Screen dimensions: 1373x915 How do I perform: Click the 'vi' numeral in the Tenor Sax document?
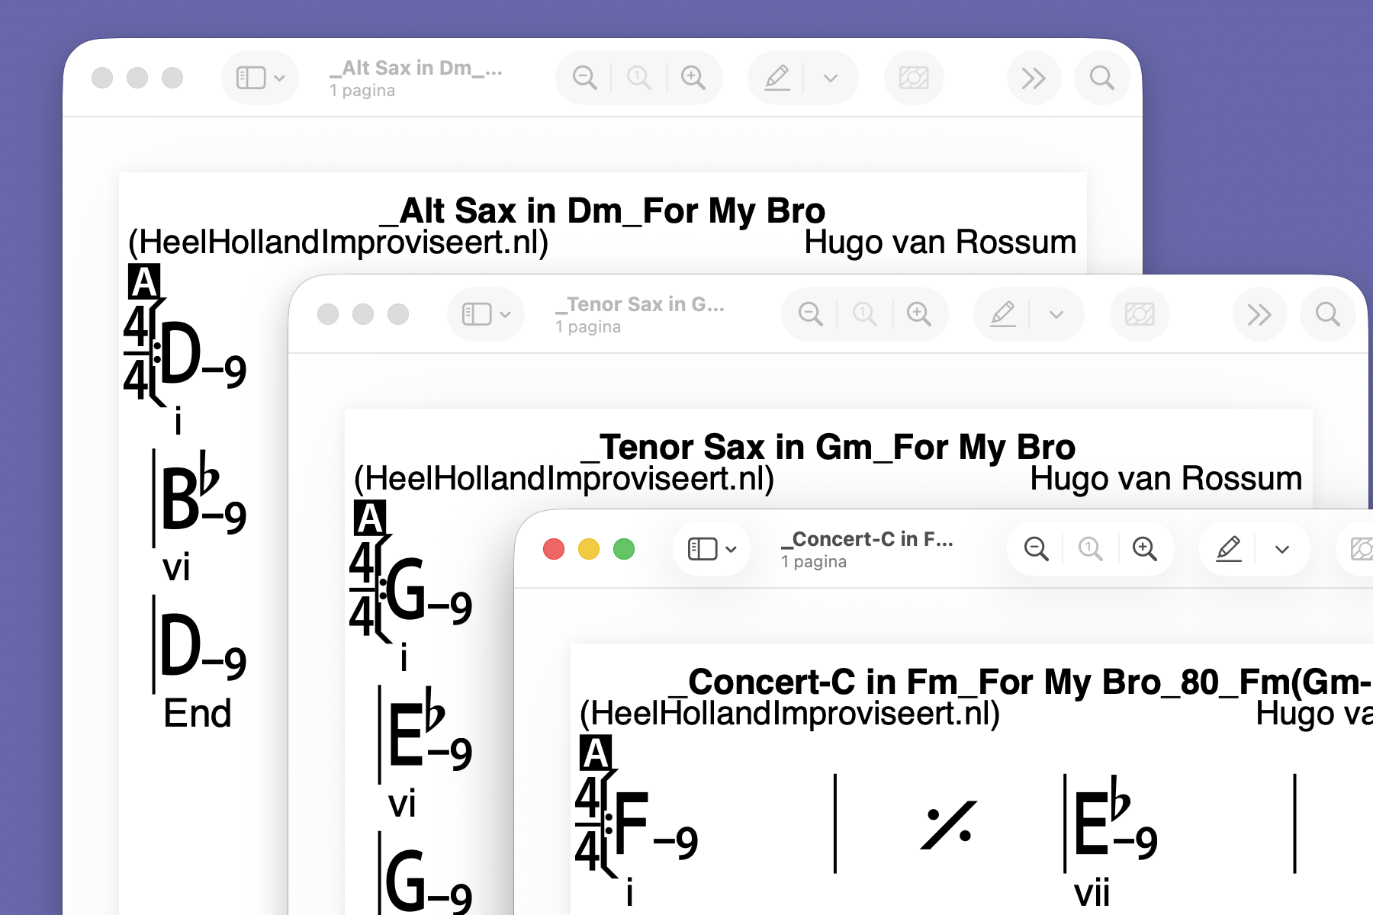(x=402, y=804)
